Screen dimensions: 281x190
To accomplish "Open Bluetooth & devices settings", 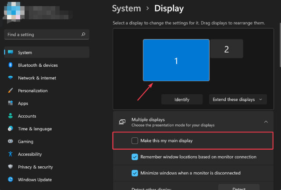I will 46,65.
